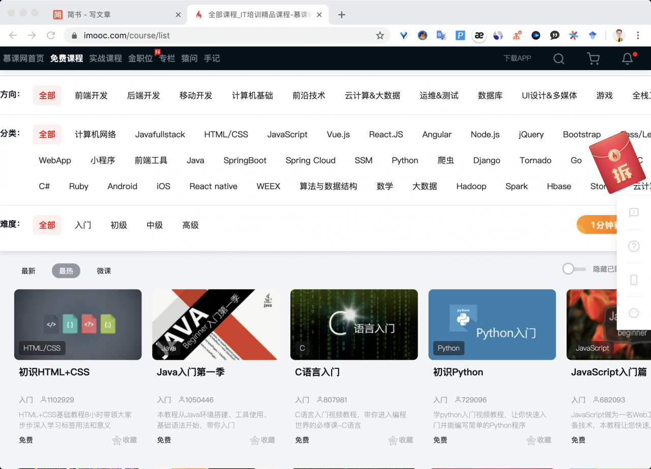Viewport: 651px width, 469px height.
Task: Switch to the 简书 - 写文章 browser tab
Action: click(117, 15)
